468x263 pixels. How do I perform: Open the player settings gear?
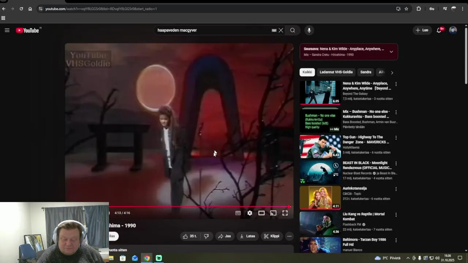pos(250,213)
